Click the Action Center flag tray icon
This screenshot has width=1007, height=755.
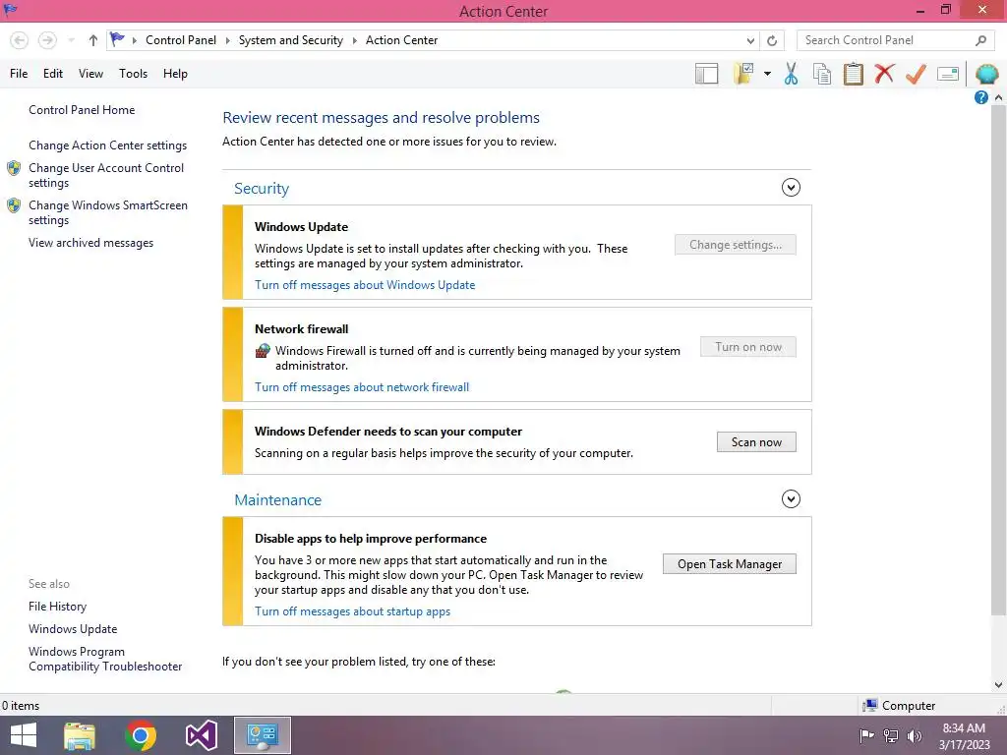point(866,735)
